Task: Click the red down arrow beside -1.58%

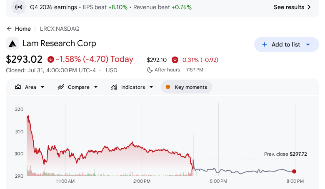Action: 51,59
